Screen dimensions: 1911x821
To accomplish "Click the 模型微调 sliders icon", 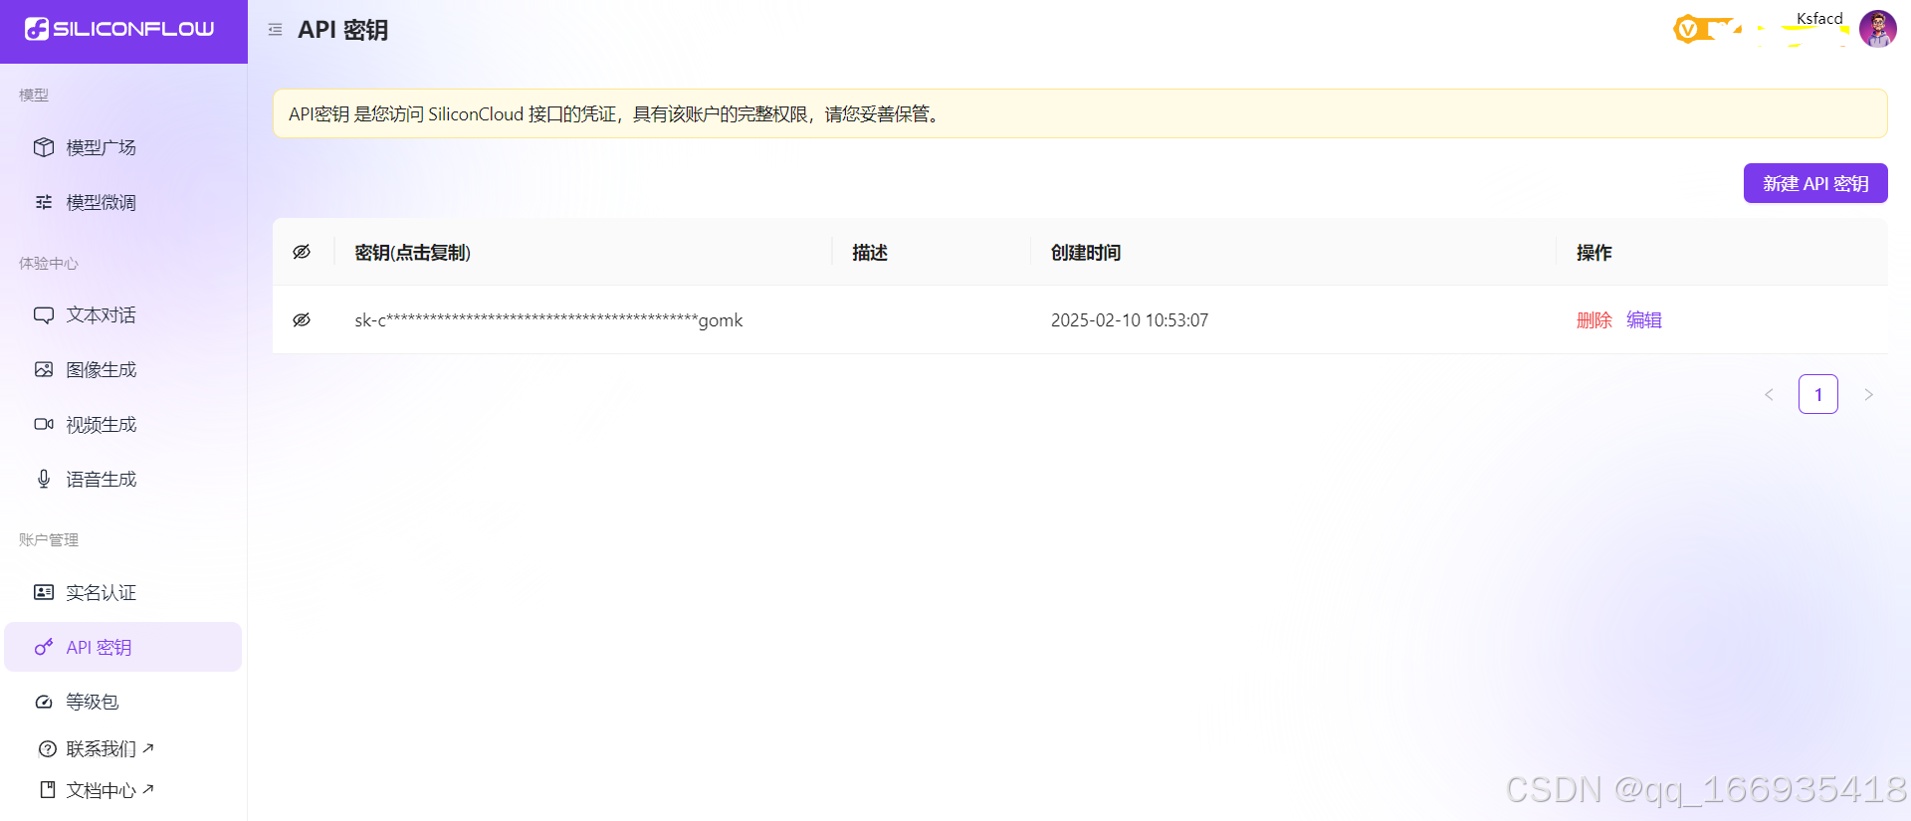I will pos(44,202).
